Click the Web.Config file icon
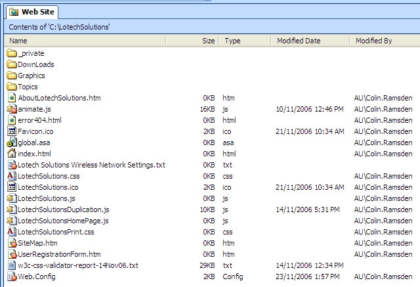The image size is (420, 287). click(12, 276)
